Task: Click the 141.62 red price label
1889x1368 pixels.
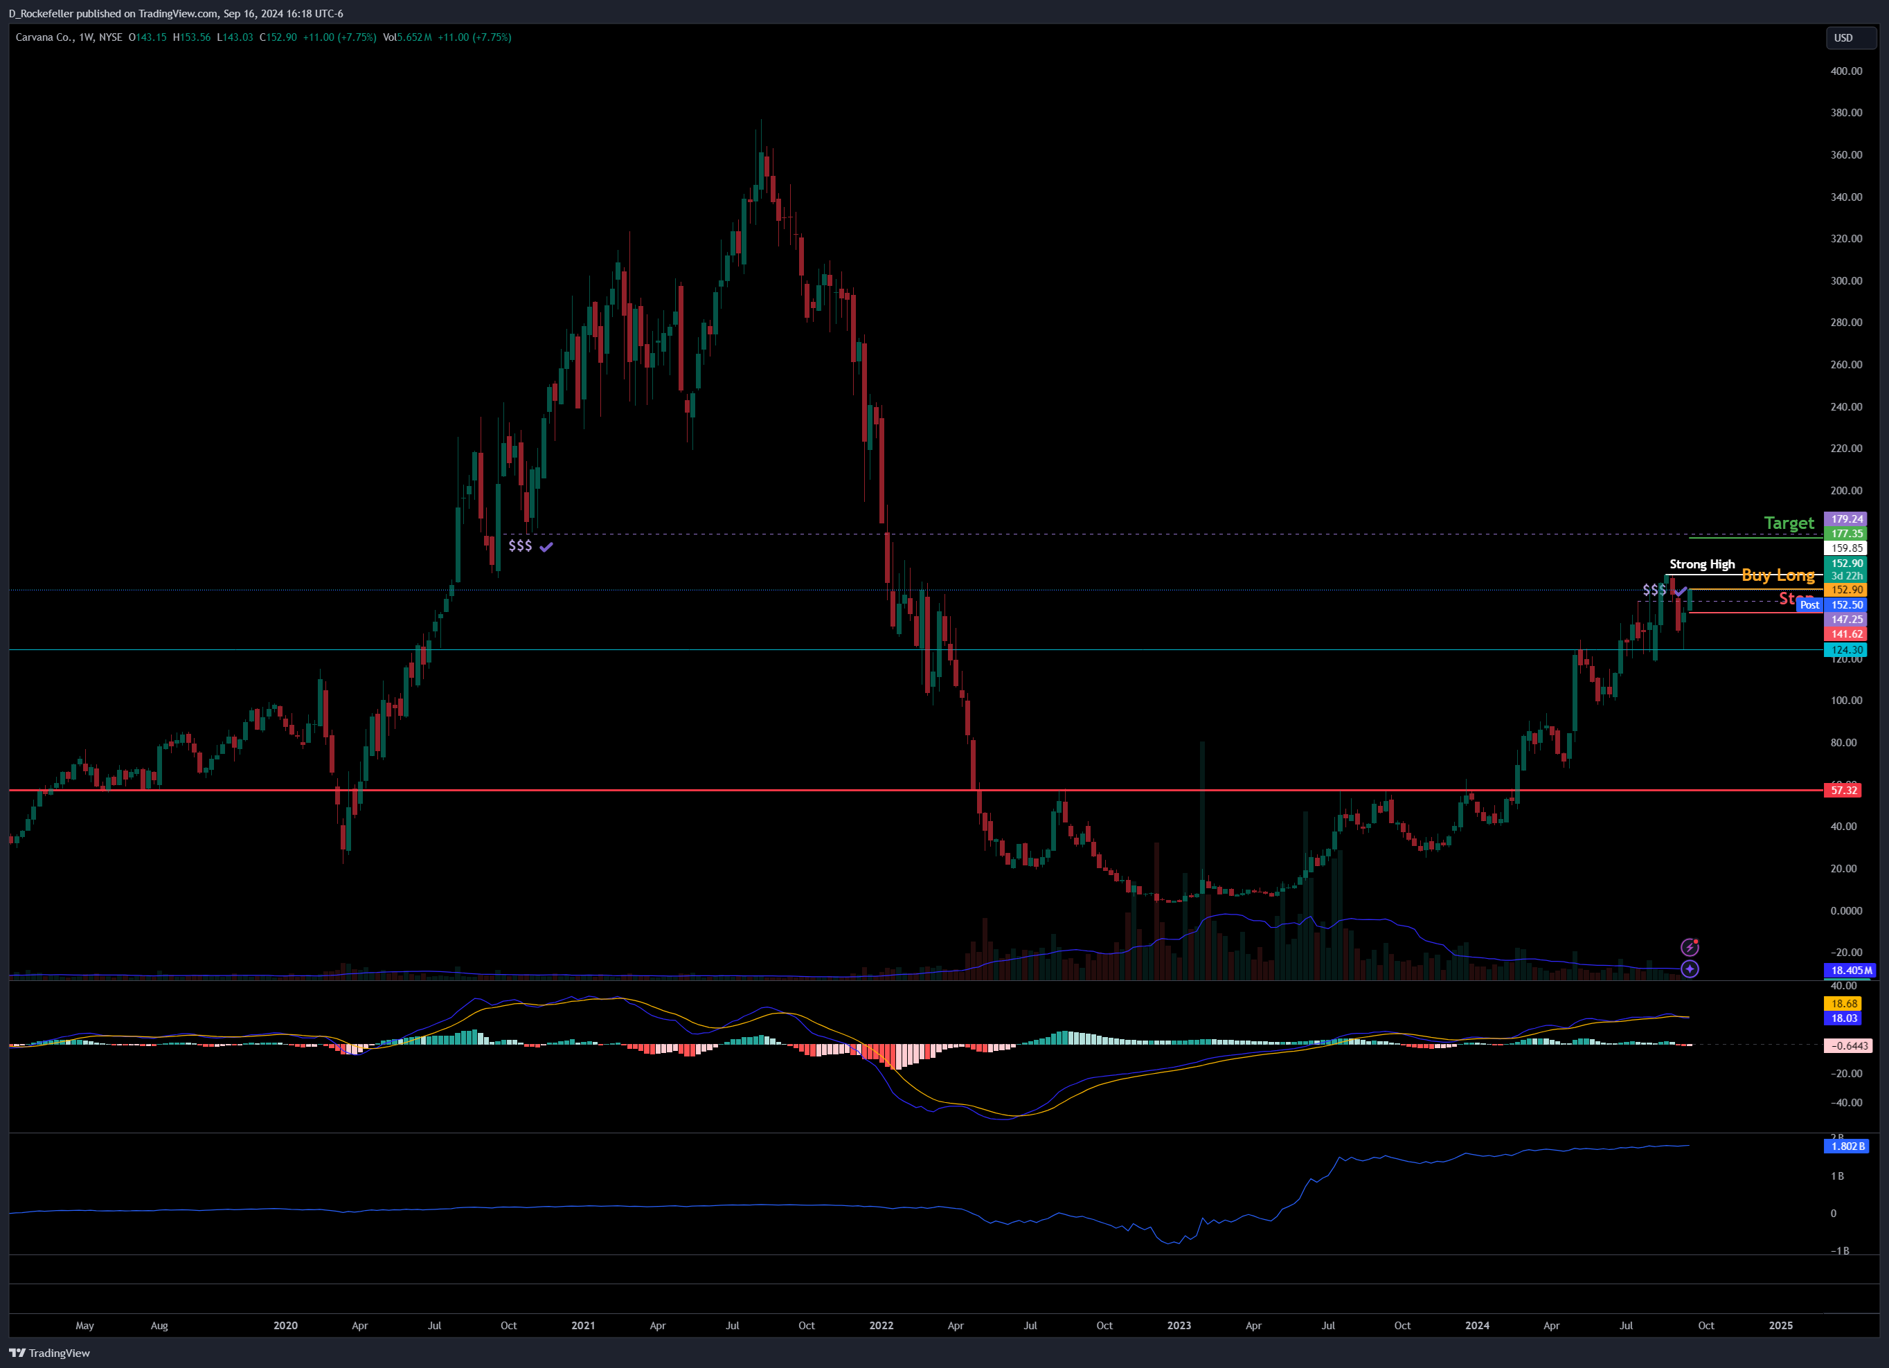Action: pos(1847,634)
